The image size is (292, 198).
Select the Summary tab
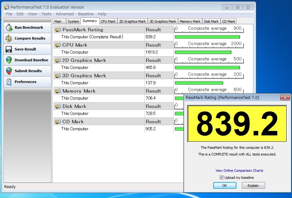tap(90, 21)
